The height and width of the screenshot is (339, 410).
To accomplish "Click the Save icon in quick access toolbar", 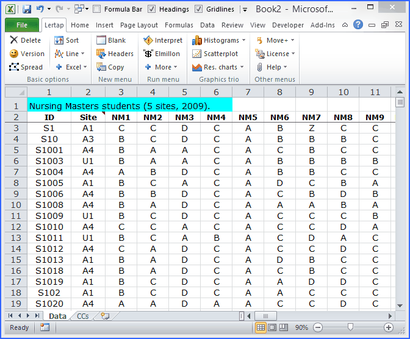I will click(27, 9).
